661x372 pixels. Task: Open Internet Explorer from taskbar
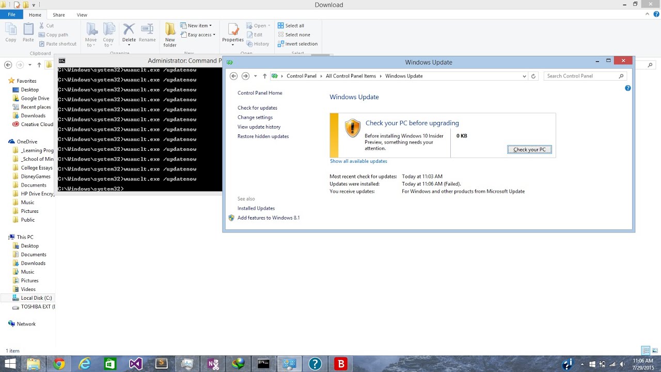[x=85, y=364]
